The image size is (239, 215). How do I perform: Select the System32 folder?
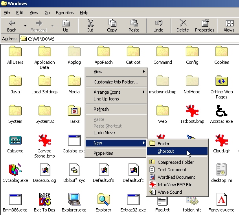click(45, 114)
